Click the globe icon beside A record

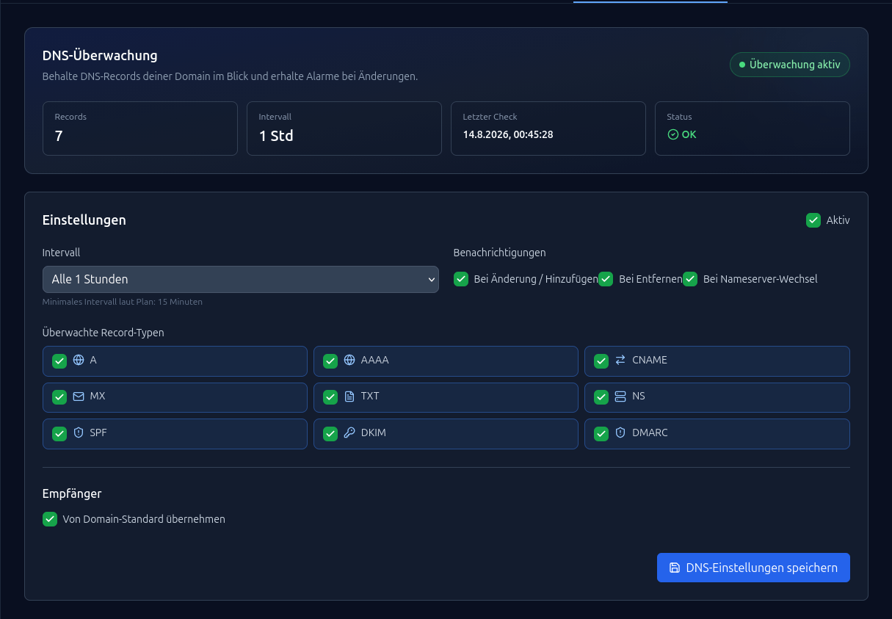[x=79, y=361]
